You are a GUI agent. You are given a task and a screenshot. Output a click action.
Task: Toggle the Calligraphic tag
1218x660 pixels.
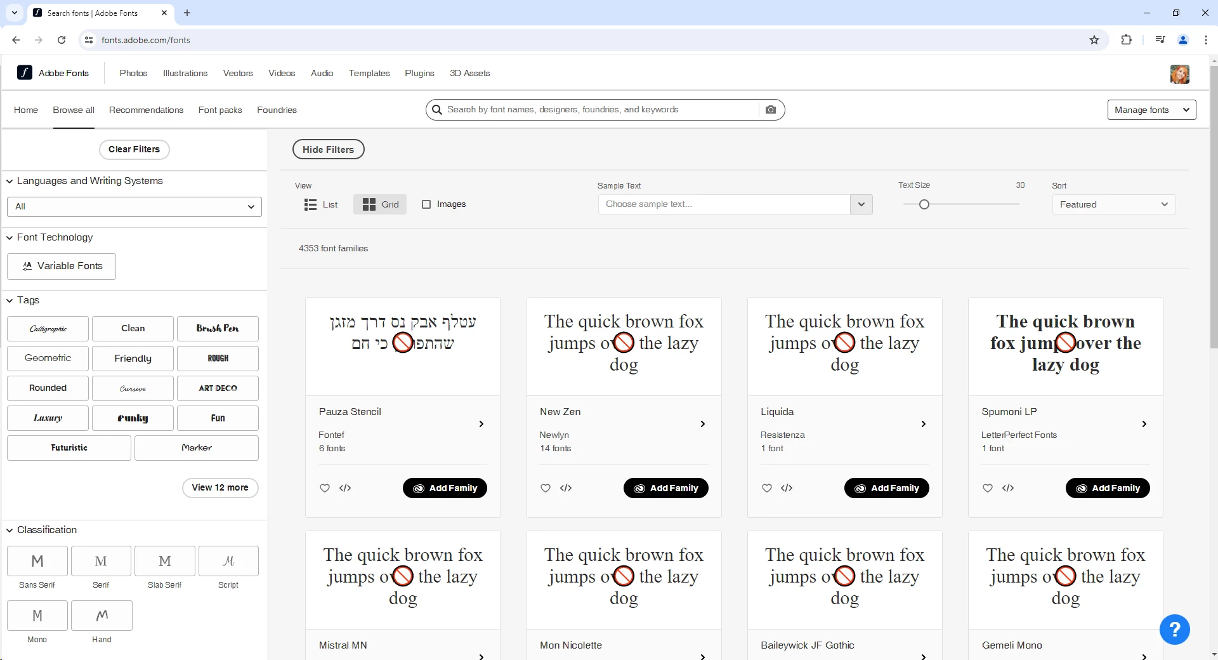48,329
